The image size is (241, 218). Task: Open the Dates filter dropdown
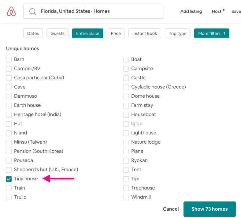[x=33, y=33]
